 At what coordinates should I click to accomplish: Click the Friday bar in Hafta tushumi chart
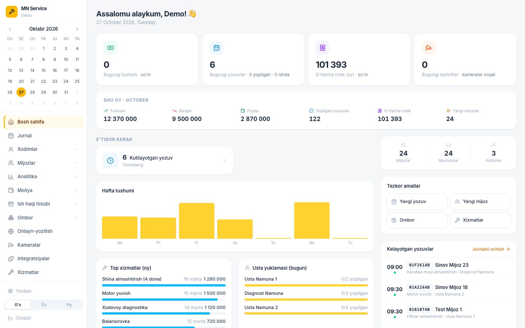197,221
